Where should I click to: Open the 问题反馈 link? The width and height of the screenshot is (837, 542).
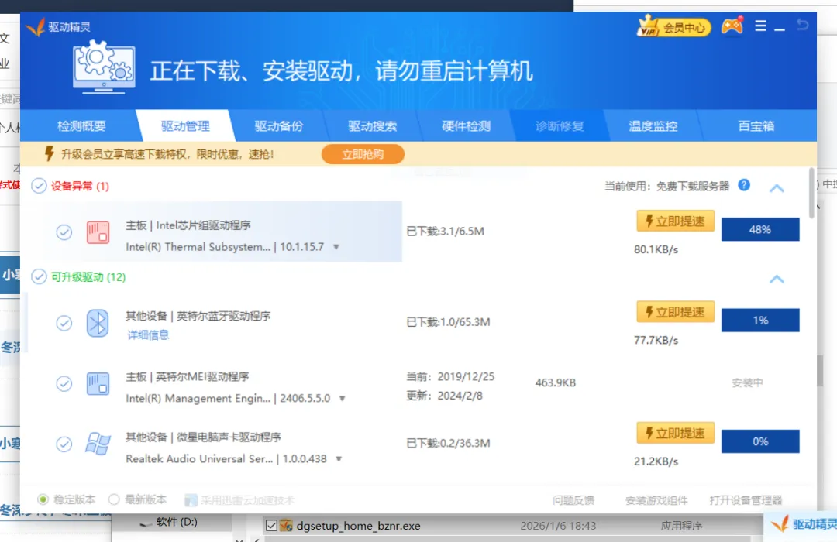(x=573, y=500)
